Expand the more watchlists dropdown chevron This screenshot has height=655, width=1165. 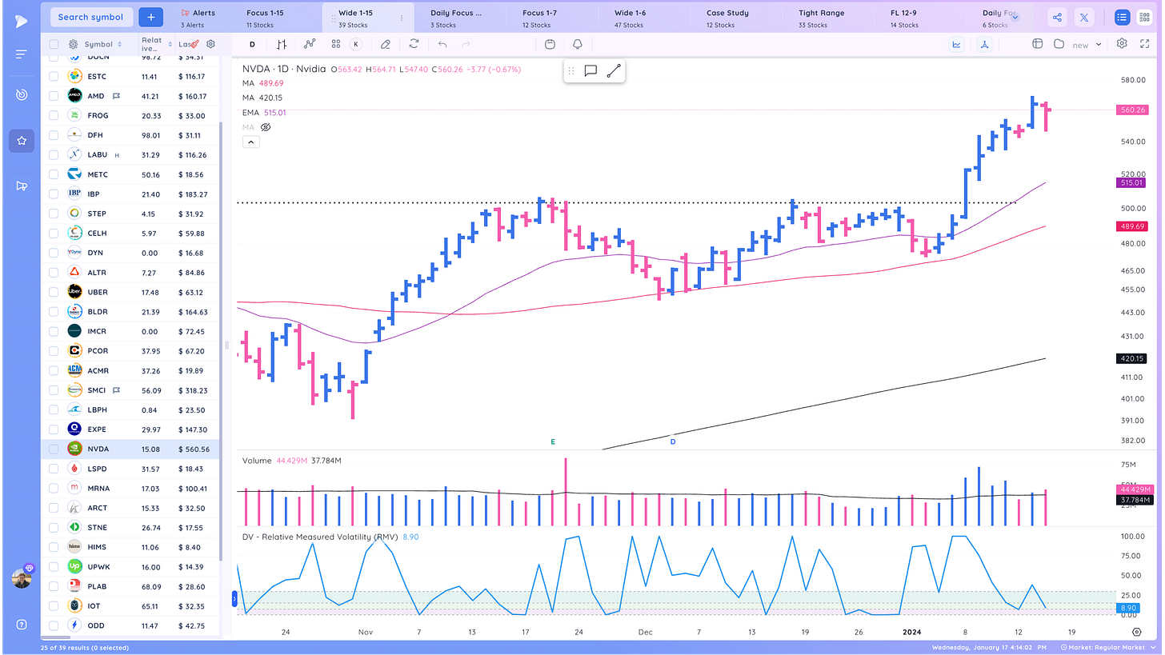click(x=1015, y=17)
